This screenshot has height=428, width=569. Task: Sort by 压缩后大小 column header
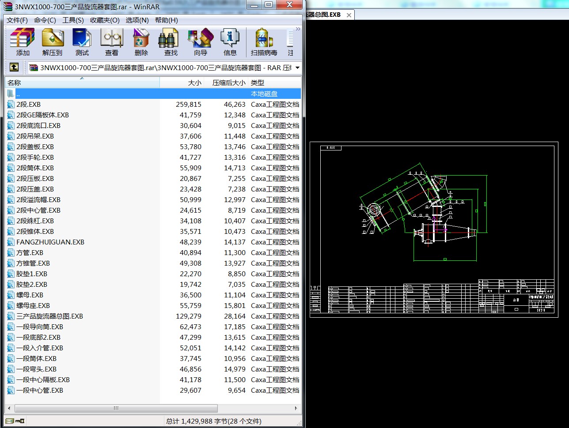tap(226, 83)
